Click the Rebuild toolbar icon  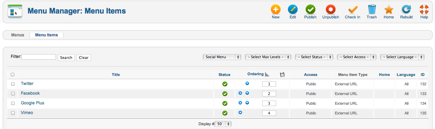(x=406, y=9)
